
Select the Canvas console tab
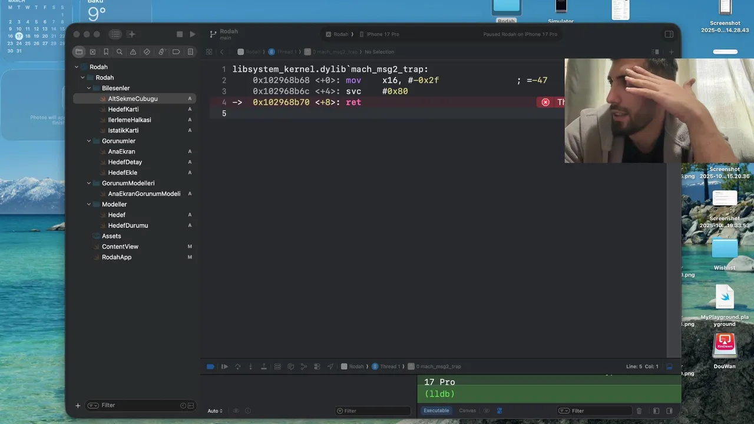(467, 410)
